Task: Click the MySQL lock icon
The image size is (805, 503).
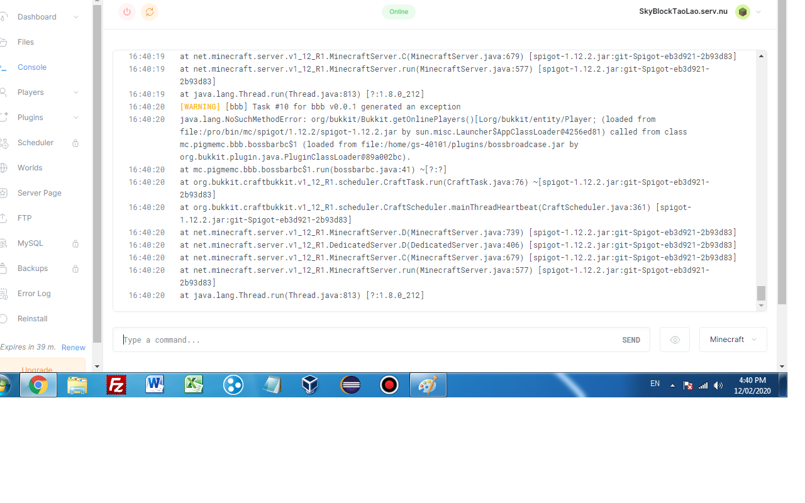Action: (75, 243)
